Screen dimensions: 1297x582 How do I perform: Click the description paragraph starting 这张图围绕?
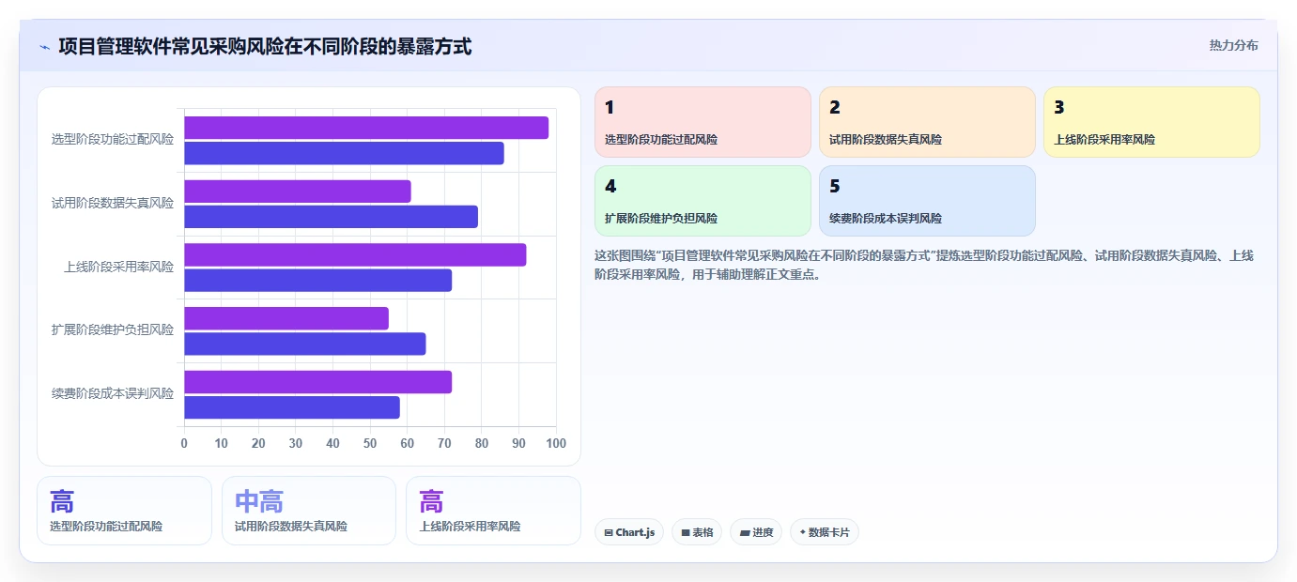pyautogui.click(x=924, y=265)
